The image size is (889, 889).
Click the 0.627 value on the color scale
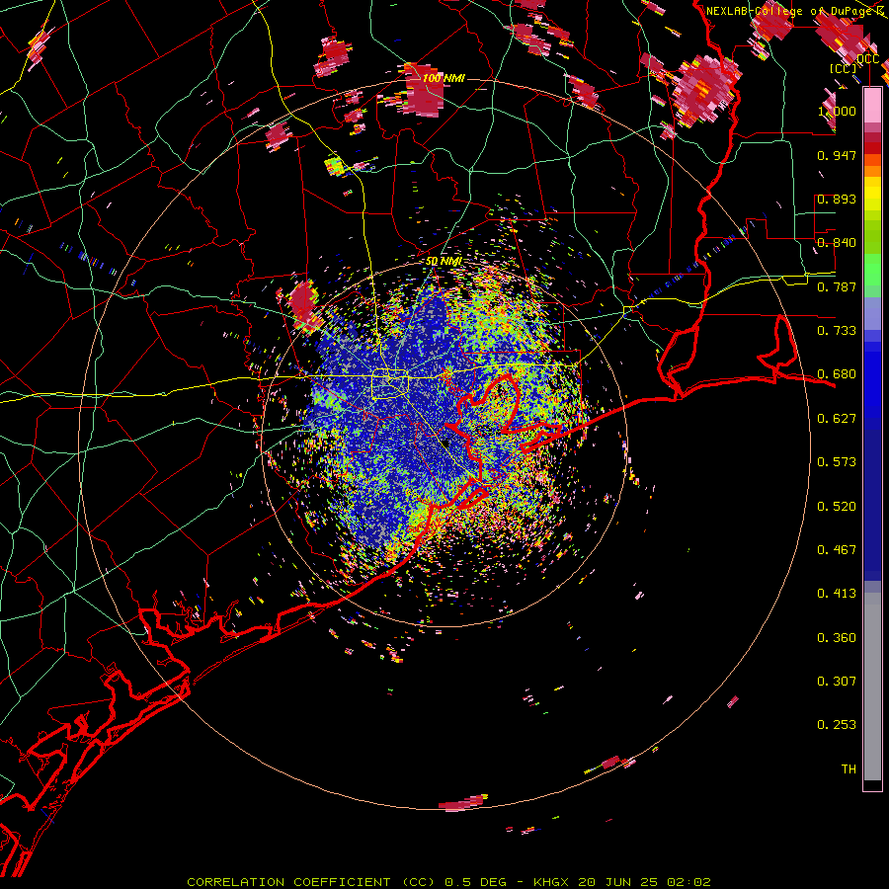837,419
